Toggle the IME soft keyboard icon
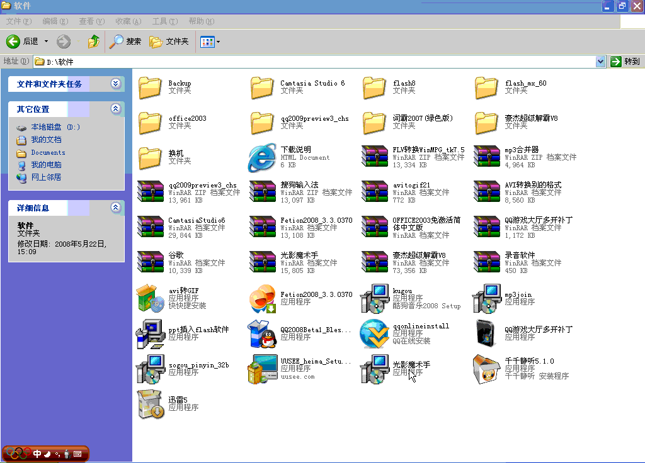The width and height of the screenshot is (645, 463). [x=77, y=454]
